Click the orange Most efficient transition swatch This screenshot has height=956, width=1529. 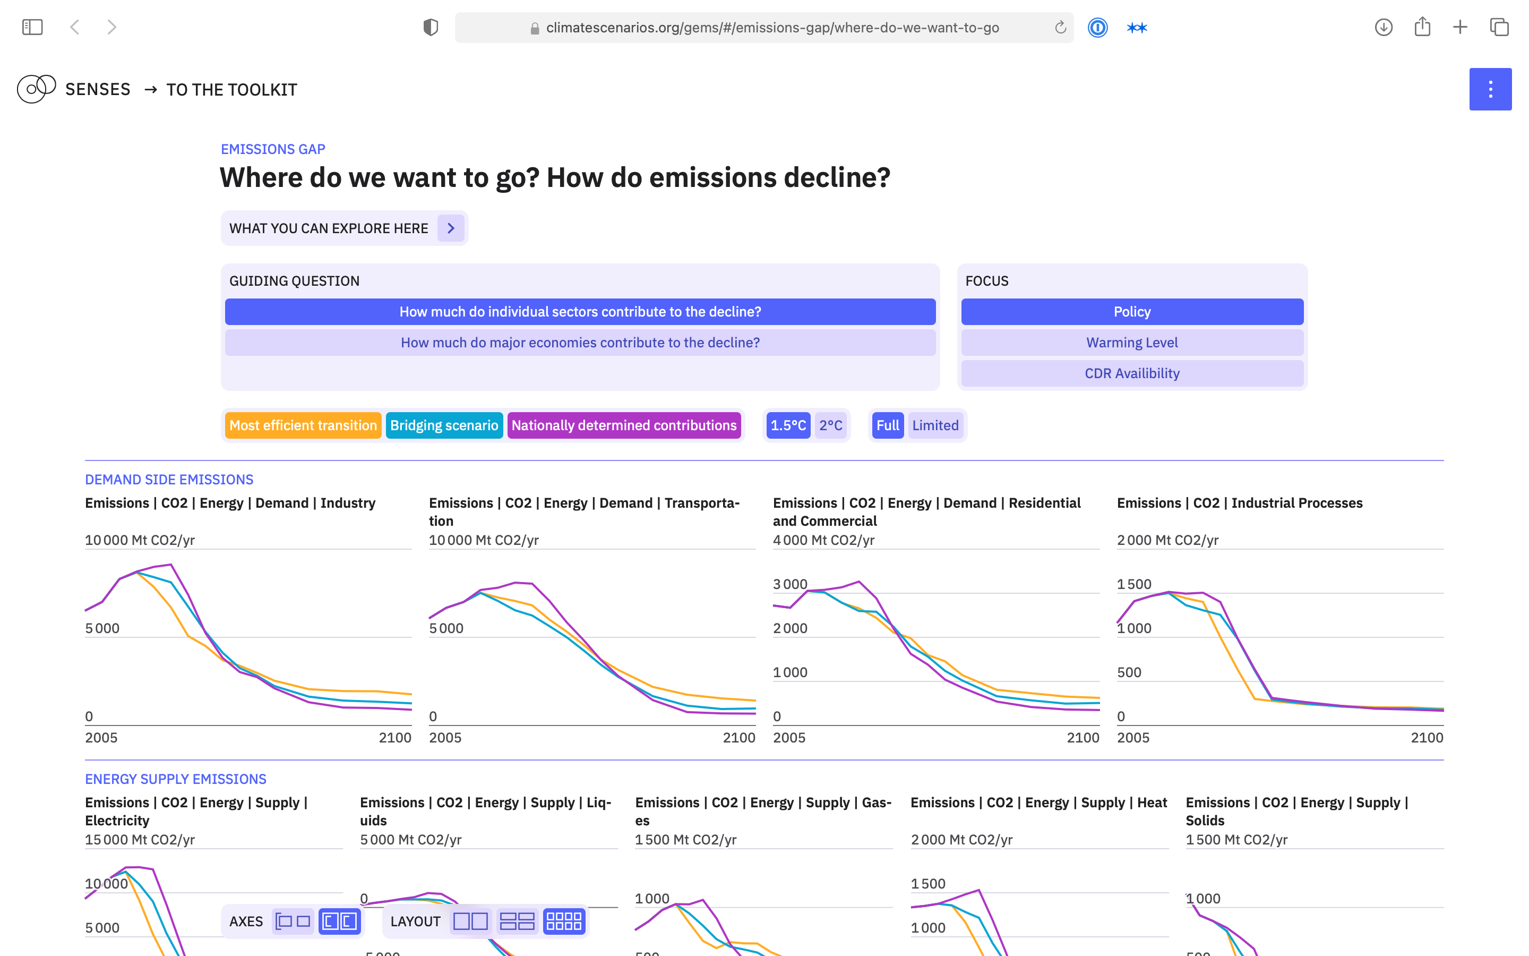pyautogui.click(x=303, y=425)
